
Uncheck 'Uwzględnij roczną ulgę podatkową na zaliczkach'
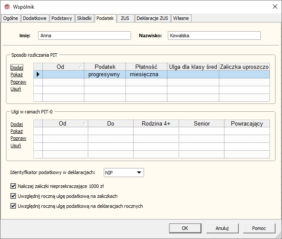[x=13, y=196]
